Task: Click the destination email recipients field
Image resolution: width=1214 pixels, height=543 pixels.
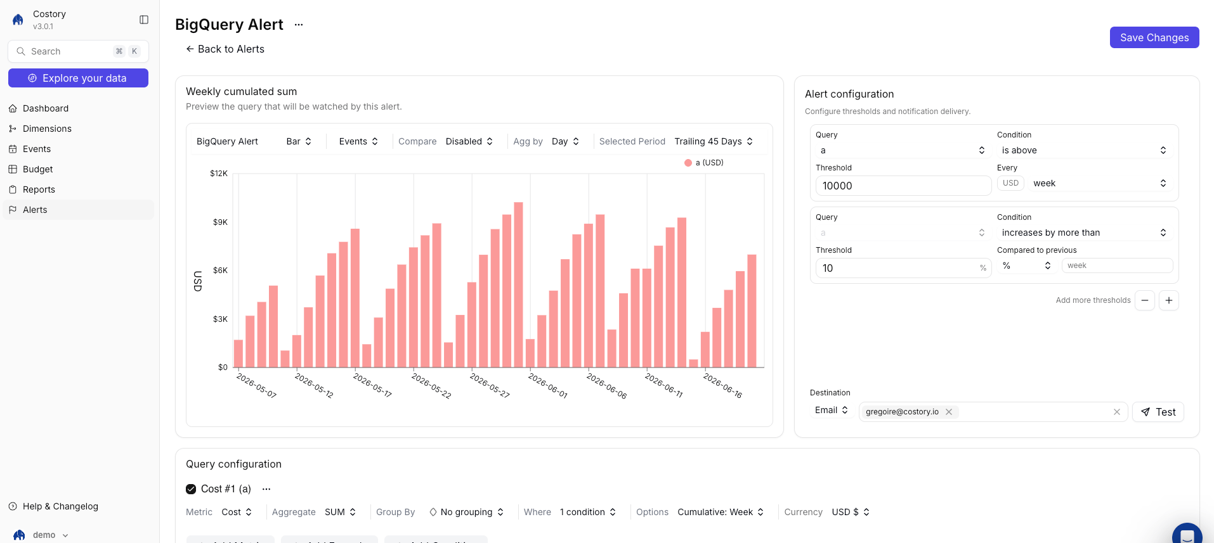Action: click(x=993, y=412)
